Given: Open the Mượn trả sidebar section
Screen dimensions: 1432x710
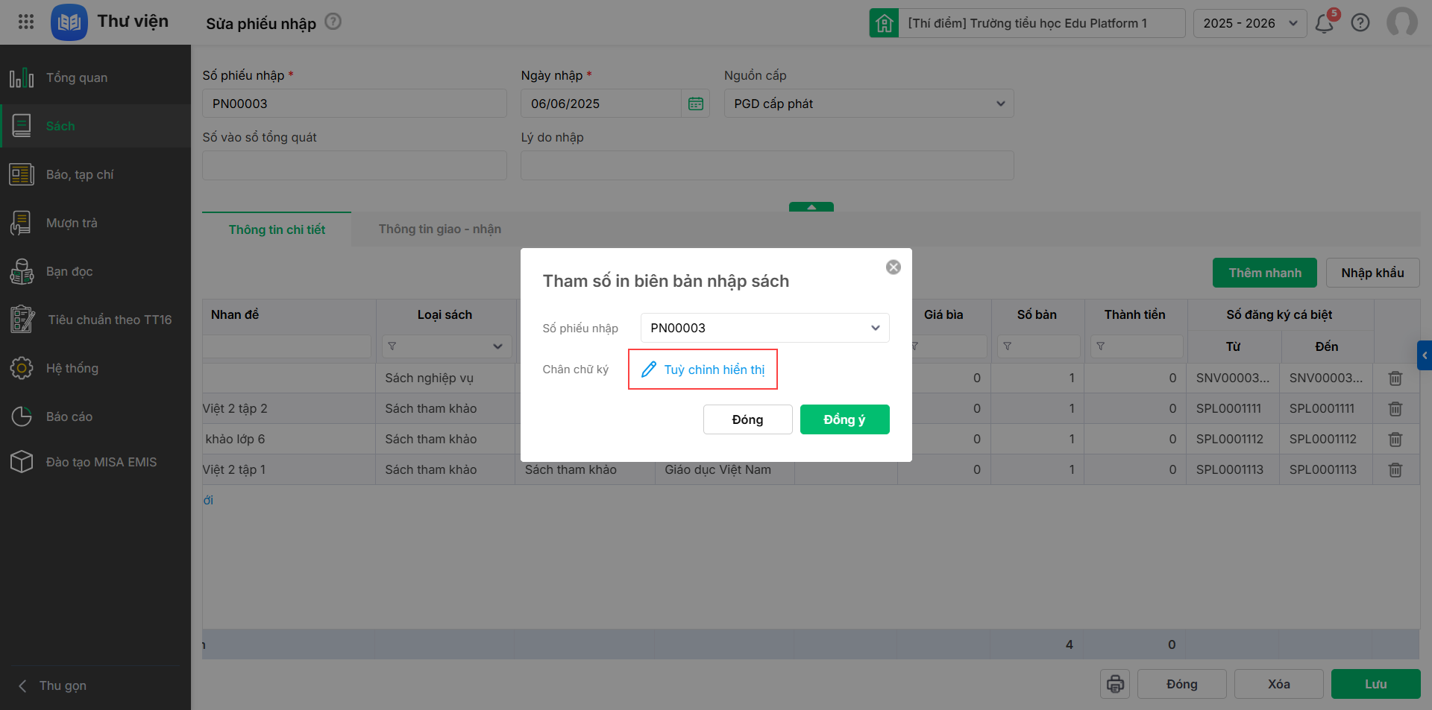Looking at the screenshot, I should pyautogui.click(x=72, y=223).
